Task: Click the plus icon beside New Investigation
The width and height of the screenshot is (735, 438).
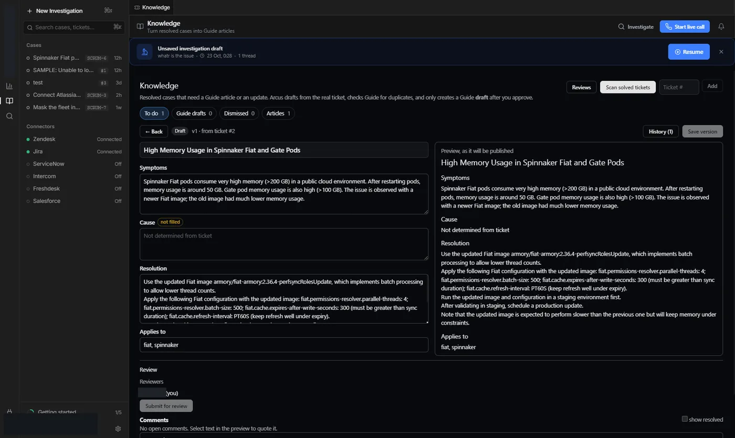Action: (29, 11)
